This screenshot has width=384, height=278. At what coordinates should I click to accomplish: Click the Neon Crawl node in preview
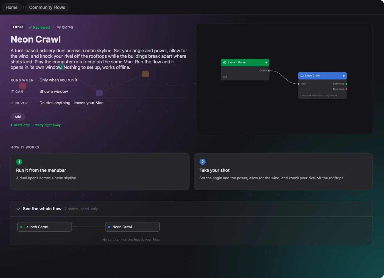coord(323,85)
